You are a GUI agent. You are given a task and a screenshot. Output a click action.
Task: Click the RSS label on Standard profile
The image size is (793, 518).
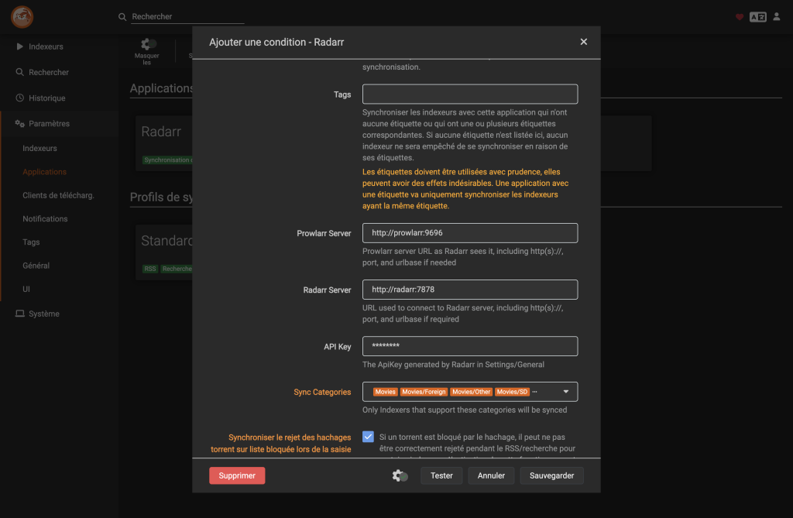click(x=150, y=269)
